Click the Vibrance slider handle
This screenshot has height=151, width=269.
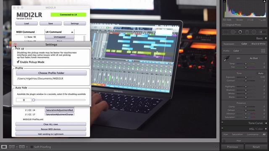pyautogui.click(x=246, y=114)
